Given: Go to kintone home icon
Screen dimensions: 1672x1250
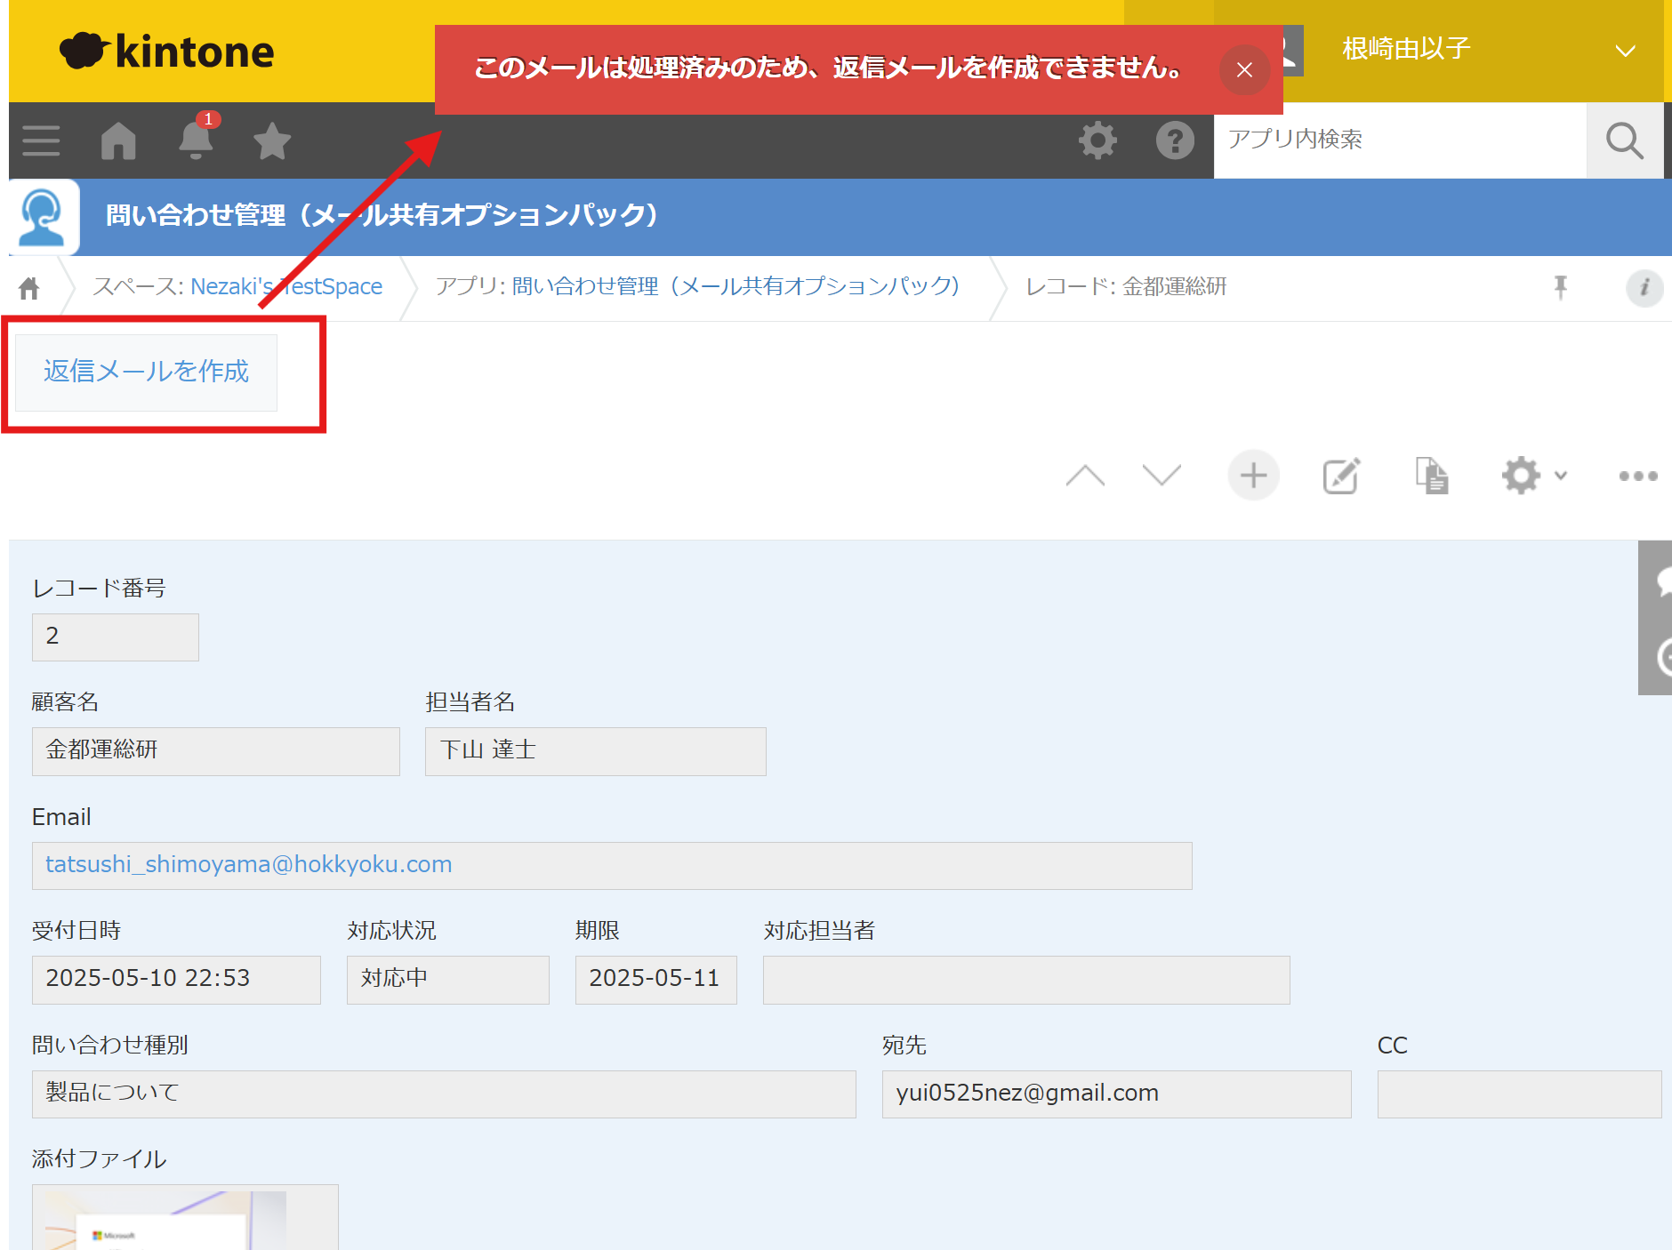Looking at the screenshot, I should click(x=118, y=140).
